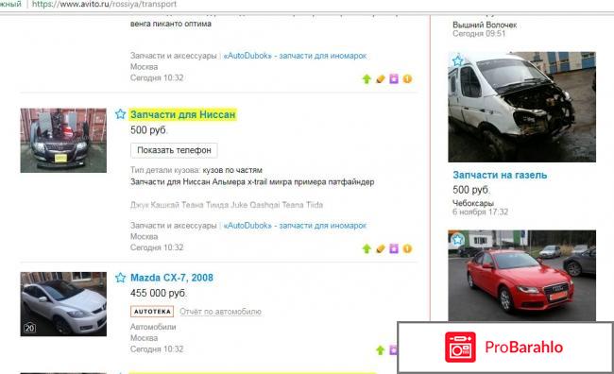The width and height of the screenshot is (614, 374).
Task: Click 'Сегодня 10:32' under the Nissan parts listing
Action: (x=157, y=247)
